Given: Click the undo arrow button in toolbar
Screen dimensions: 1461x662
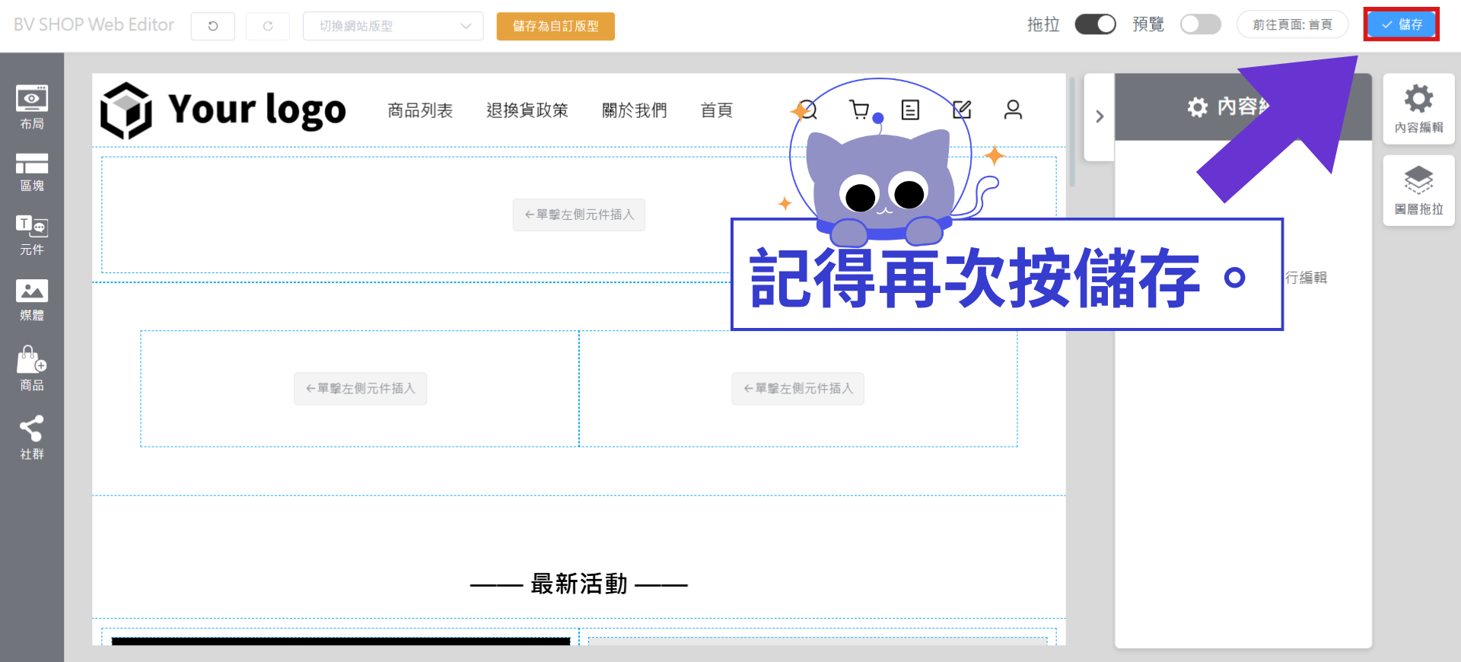Looking at the screenshot, I should pyautogui.click(x=213, y=26).
